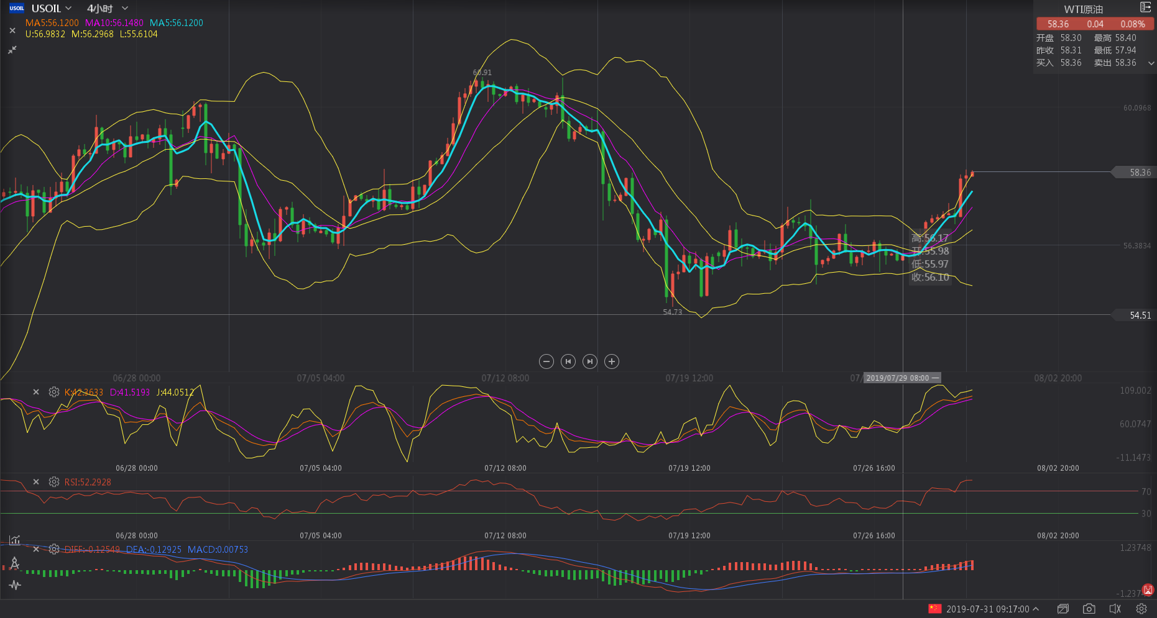Click 昨收 58.31 in quote panel
Viewport: 1157px width, 618px height.
1059,50
